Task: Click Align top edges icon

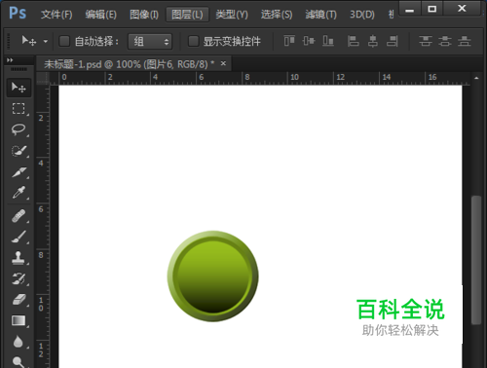Action: (289, 41)
